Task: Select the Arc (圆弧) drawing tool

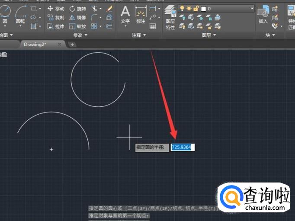Action: [20, 14]
